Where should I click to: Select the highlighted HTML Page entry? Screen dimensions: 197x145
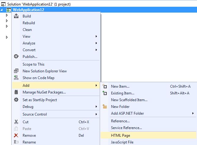148,135
